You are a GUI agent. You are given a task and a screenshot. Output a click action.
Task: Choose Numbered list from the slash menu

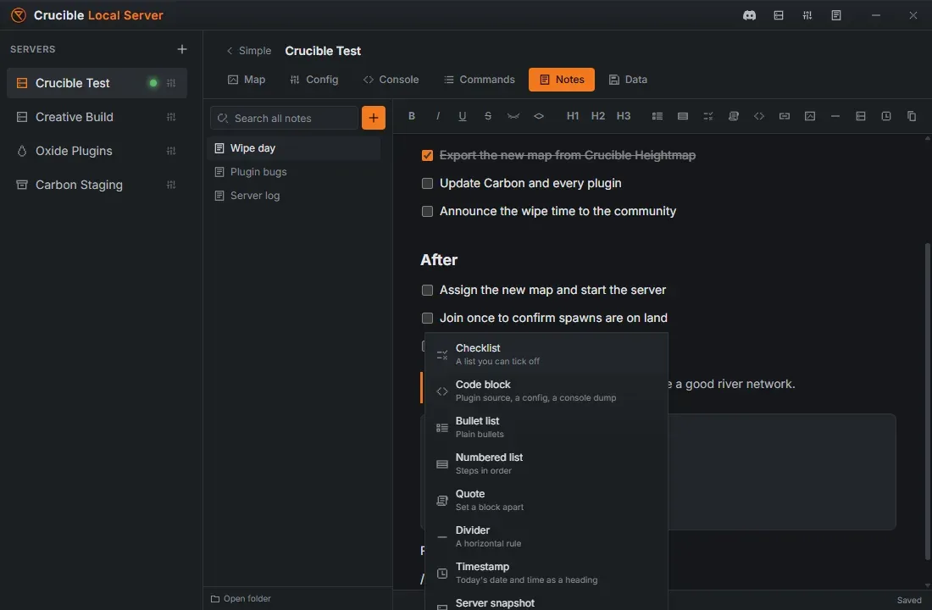[546, 463]
